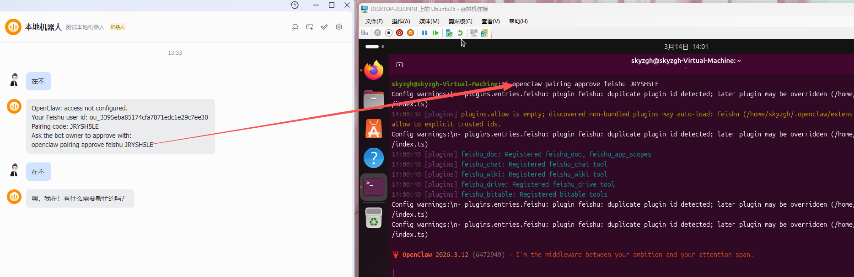Open the 剪贴板(C) menu
The image size is (854, 277).
(460, 21)
